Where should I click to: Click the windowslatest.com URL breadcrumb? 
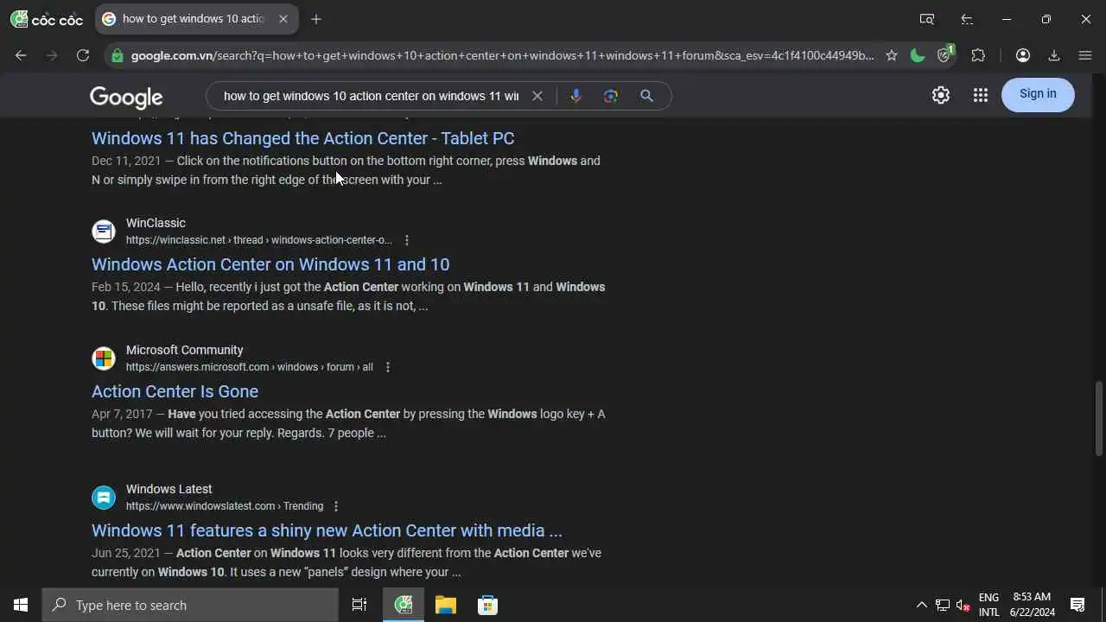[x=225, y=506]
